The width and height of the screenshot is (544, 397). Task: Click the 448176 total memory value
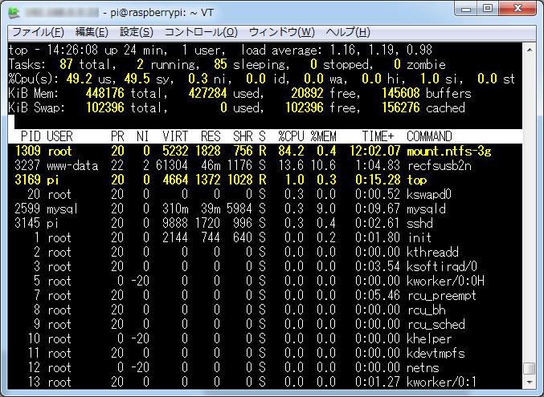point(104,94)
